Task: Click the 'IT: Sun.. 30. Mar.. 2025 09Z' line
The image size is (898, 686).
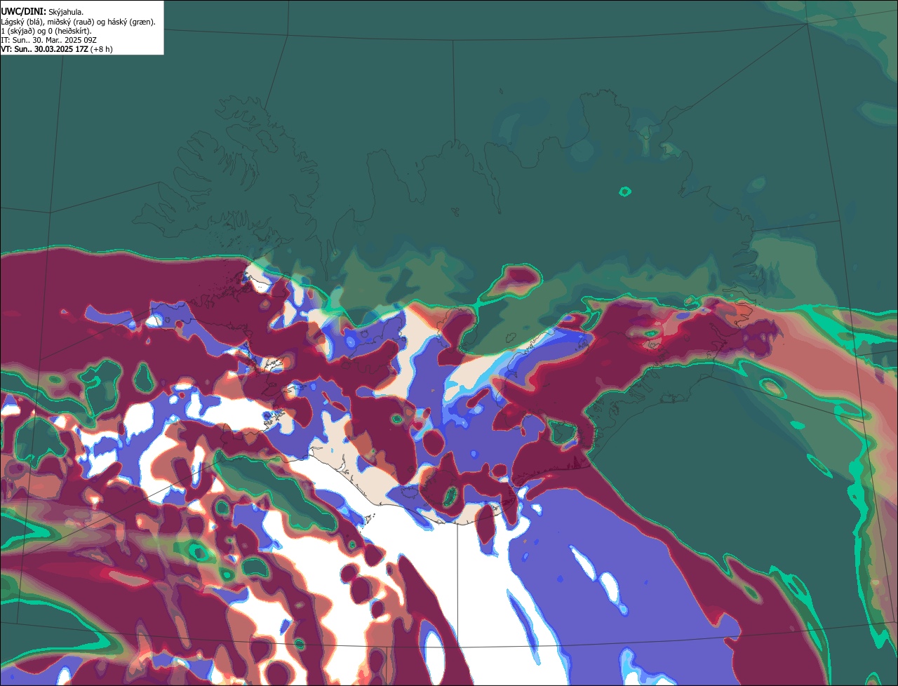Action: coord(48,40)
